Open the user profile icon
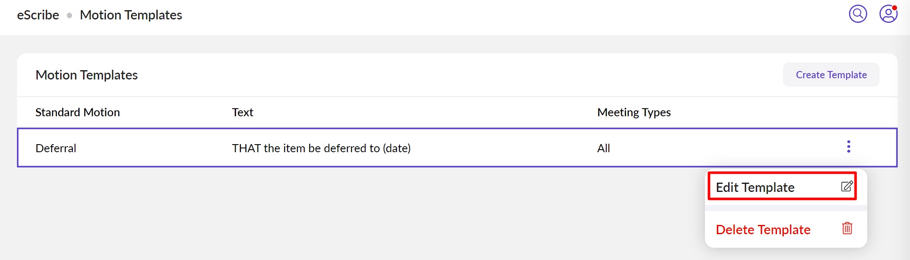Image resolution: width=910 pixels, height=260 pixels. click(x=888, y=14)
